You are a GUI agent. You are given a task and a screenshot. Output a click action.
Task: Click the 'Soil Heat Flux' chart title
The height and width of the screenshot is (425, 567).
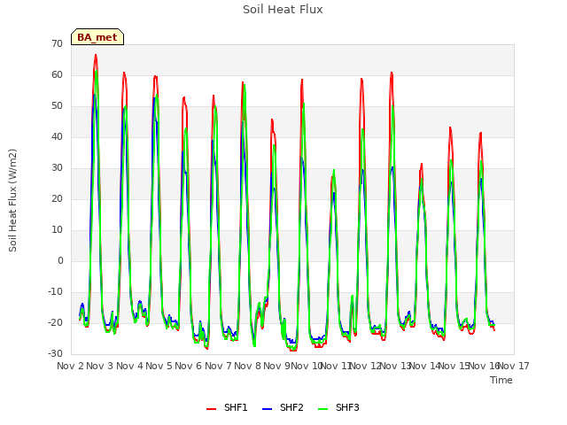pyautogui.click(x=283, y=10)
